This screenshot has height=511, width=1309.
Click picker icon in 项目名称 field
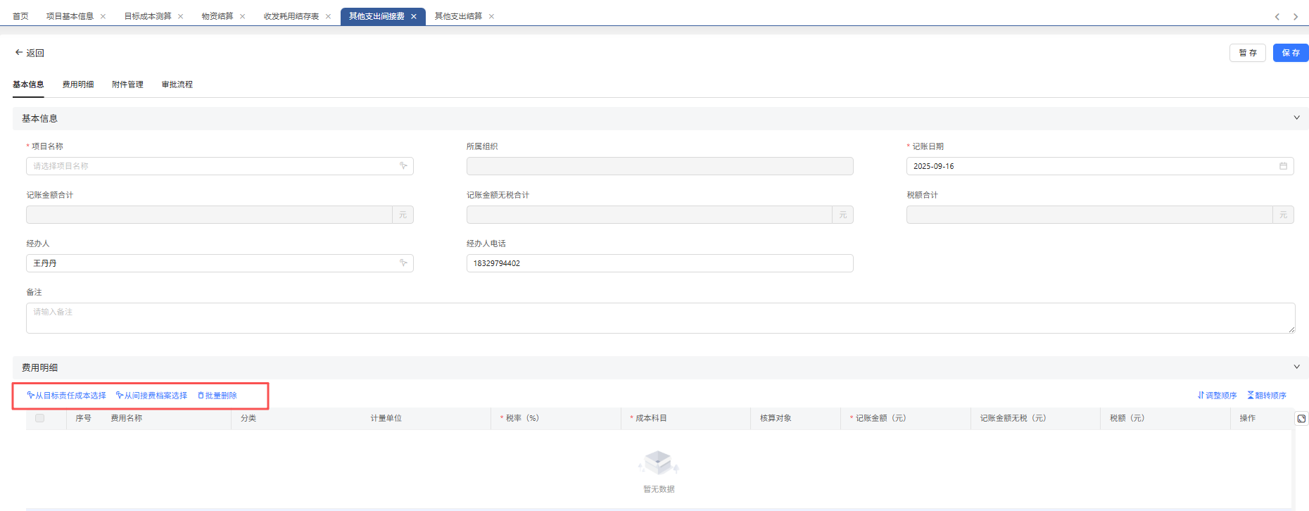[403, 166]
